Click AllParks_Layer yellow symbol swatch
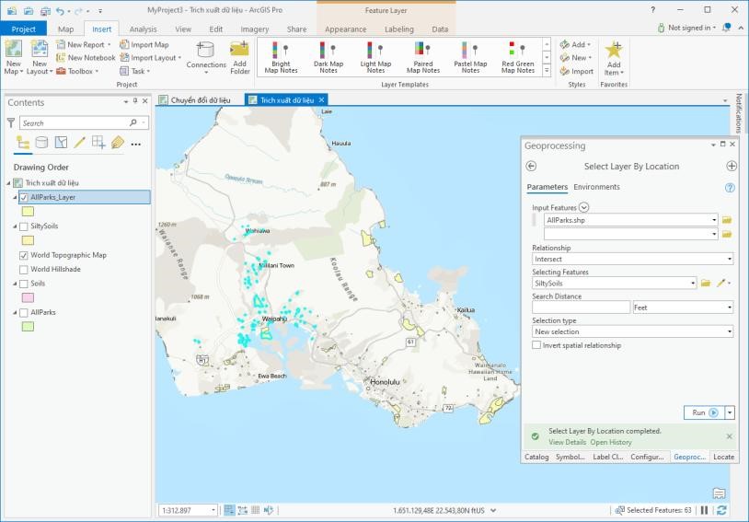This screenshot has width=749, height=522. point(28,212)
